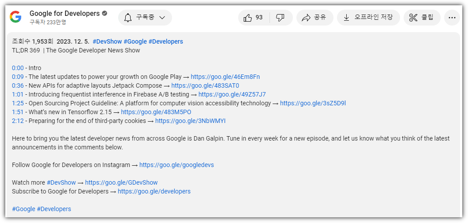The height and width of the screenshot is (223, 468).
Task: Click the bell notification icon
Action: click(128, 18)
